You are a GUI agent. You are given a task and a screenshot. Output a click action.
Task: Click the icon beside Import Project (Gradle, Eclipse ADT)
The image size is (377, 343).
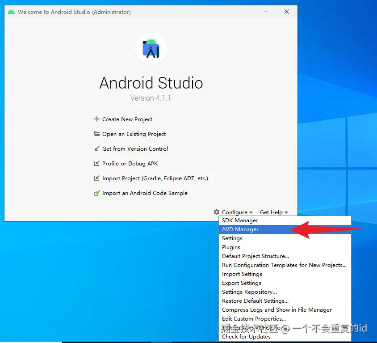tap(96, 178)
